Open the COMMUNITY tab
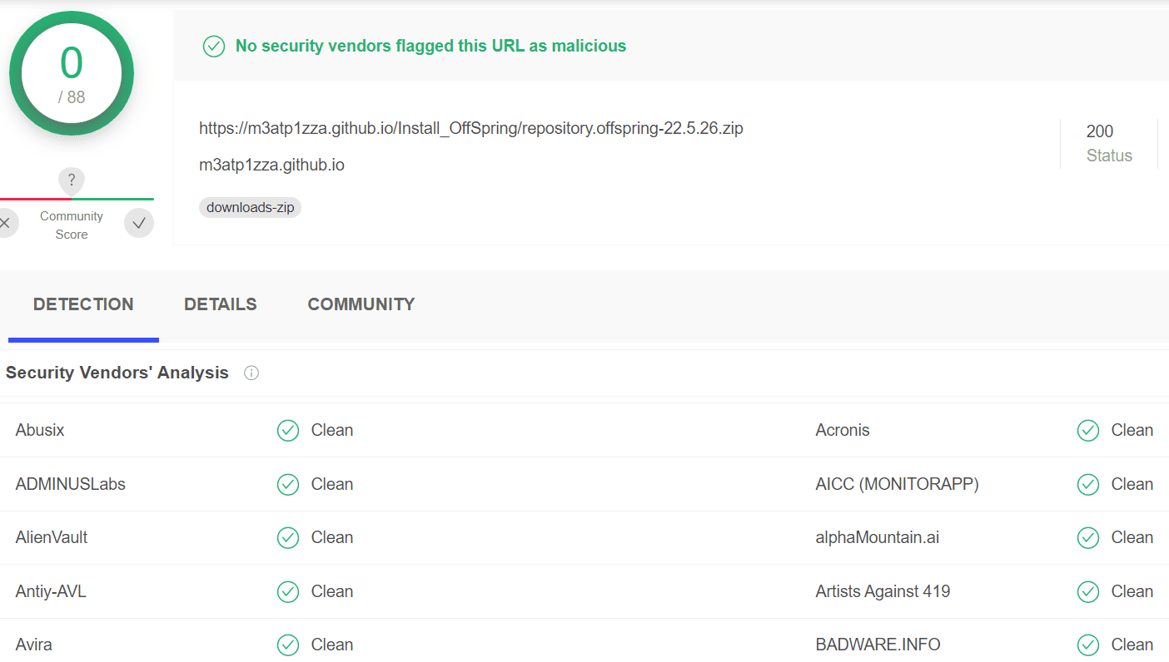This screenshot has height=662, width=1169. click(361, 304)
